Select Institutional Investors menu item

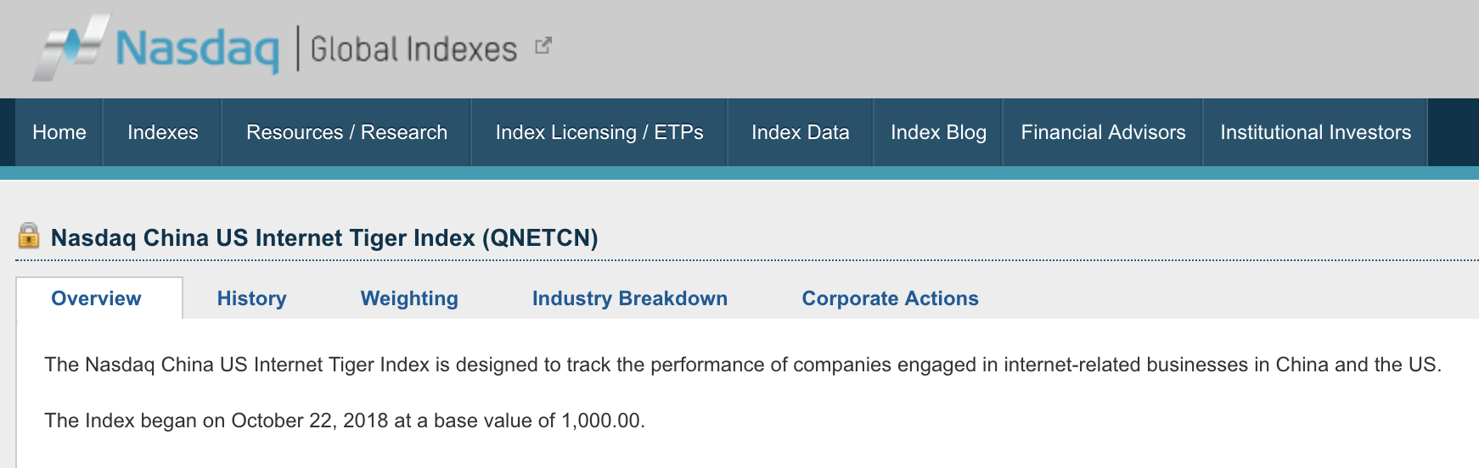tap(1315, 132)
